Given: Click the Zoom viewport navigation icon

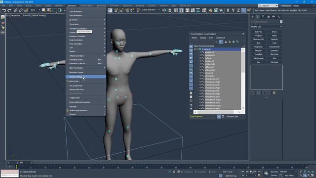Looking at the screenshot, I should click(301, 172).
